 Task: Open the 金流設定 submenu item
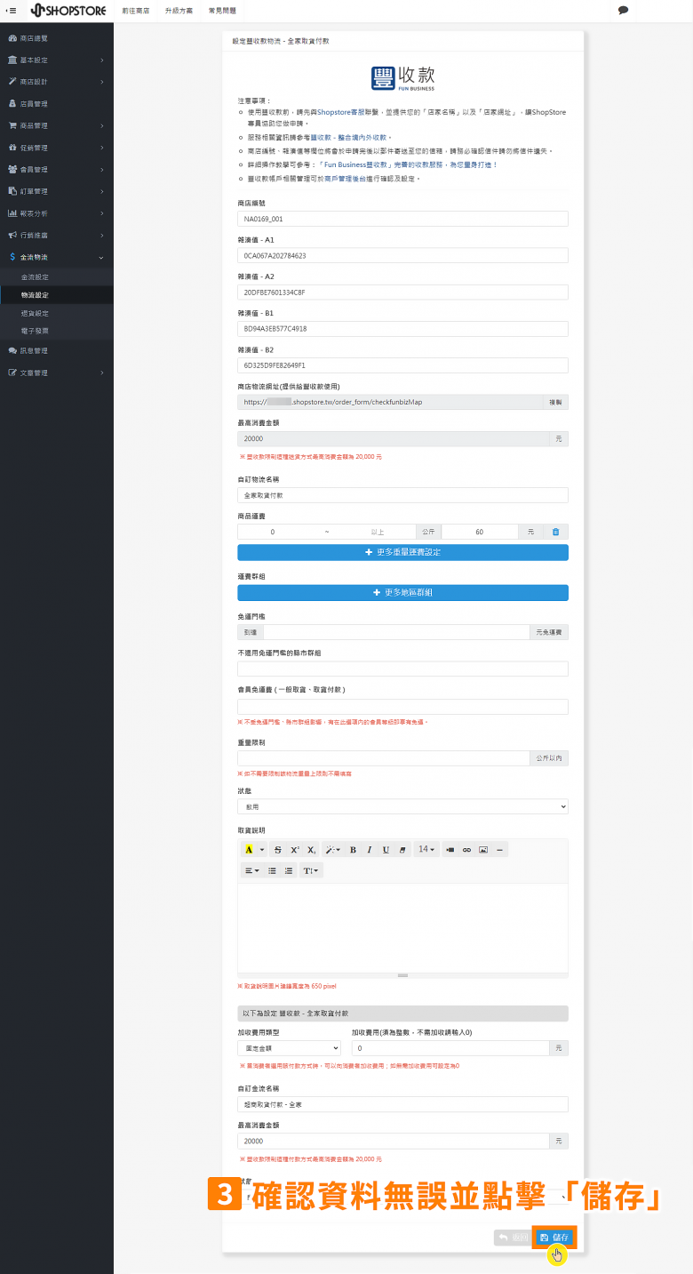57,277
